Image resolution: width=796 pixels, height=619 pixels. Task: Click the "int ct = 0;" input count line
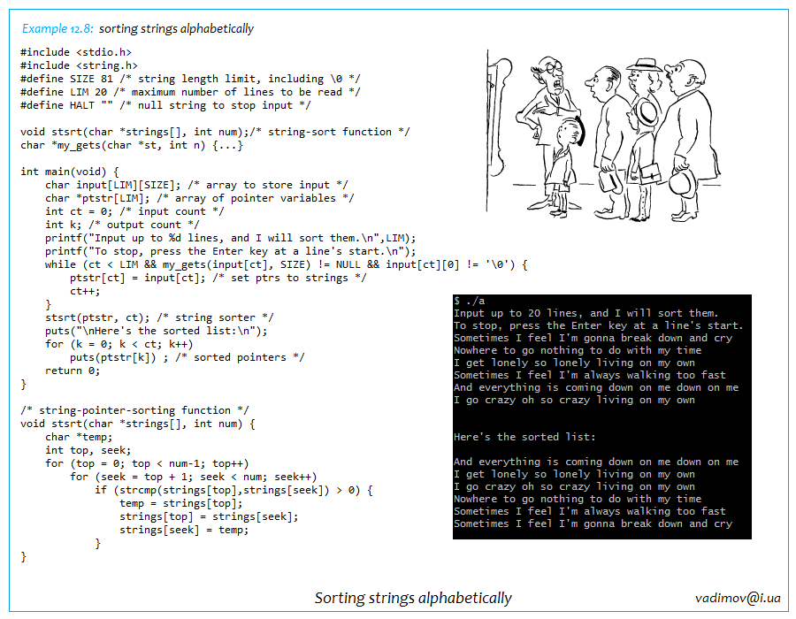tap(134, 211)
